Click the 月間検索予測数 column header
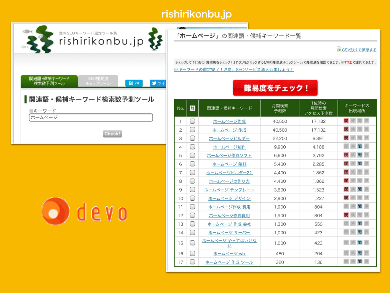Image resolution: width=390 pixels, height=293 pixels. click(x=280, y=108)
